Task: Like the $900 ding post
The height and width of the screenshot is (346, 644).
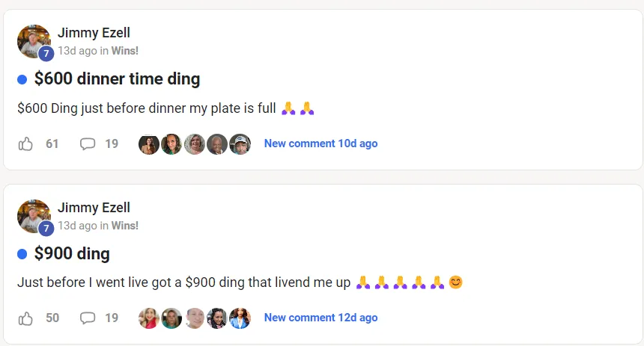Action: [x=26, y=318]
